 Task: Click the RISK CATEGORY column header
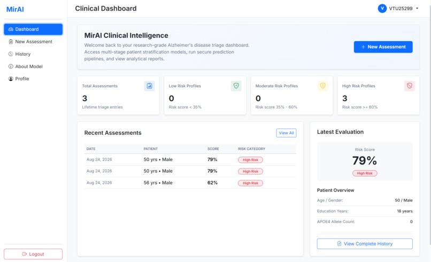pos(251,149)
